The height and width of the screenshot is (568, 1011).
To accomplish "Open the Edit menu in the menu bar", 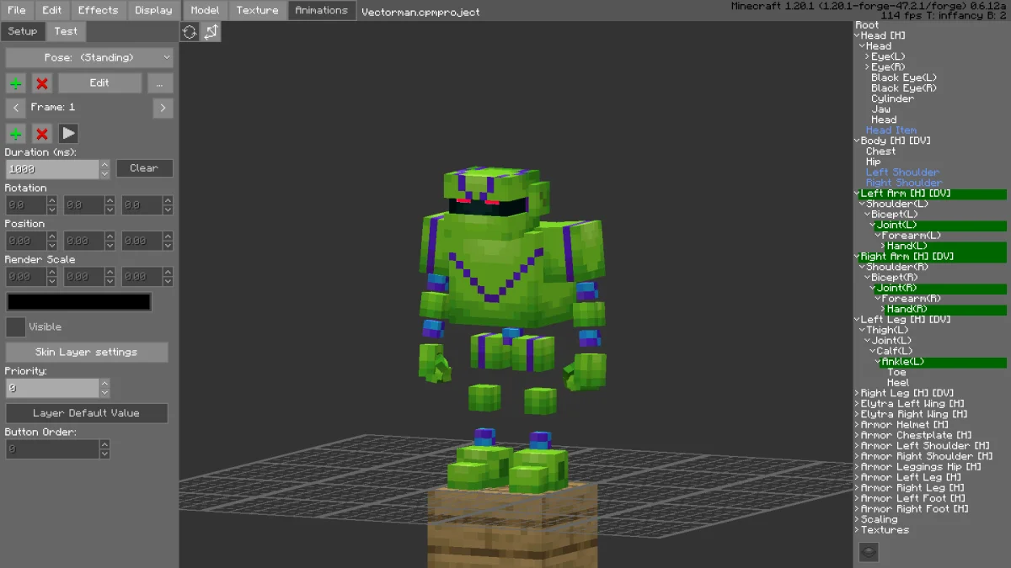I will [x=52, y=10].
